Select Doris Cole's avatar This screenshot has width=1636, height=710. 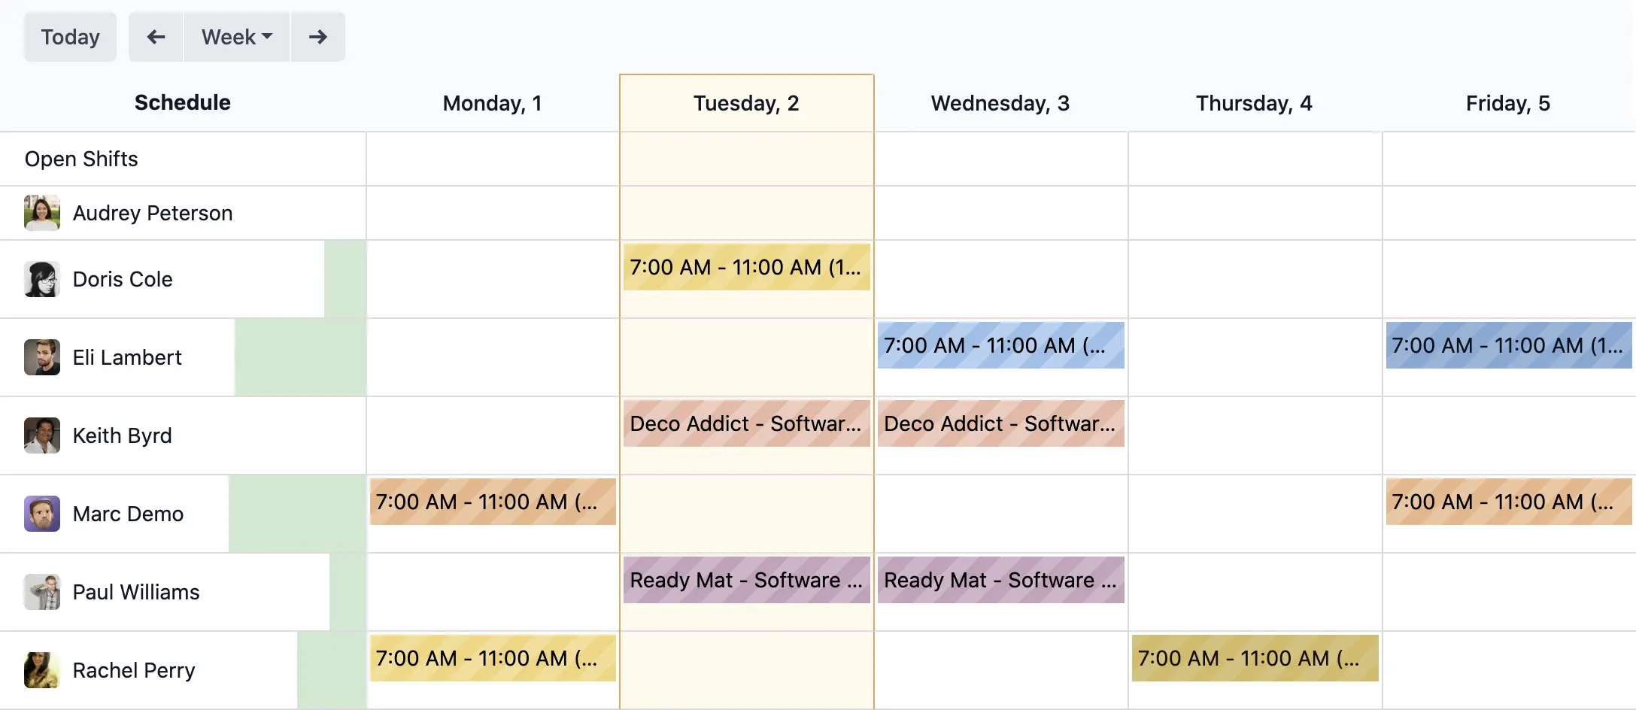click(x=41, y=279)
